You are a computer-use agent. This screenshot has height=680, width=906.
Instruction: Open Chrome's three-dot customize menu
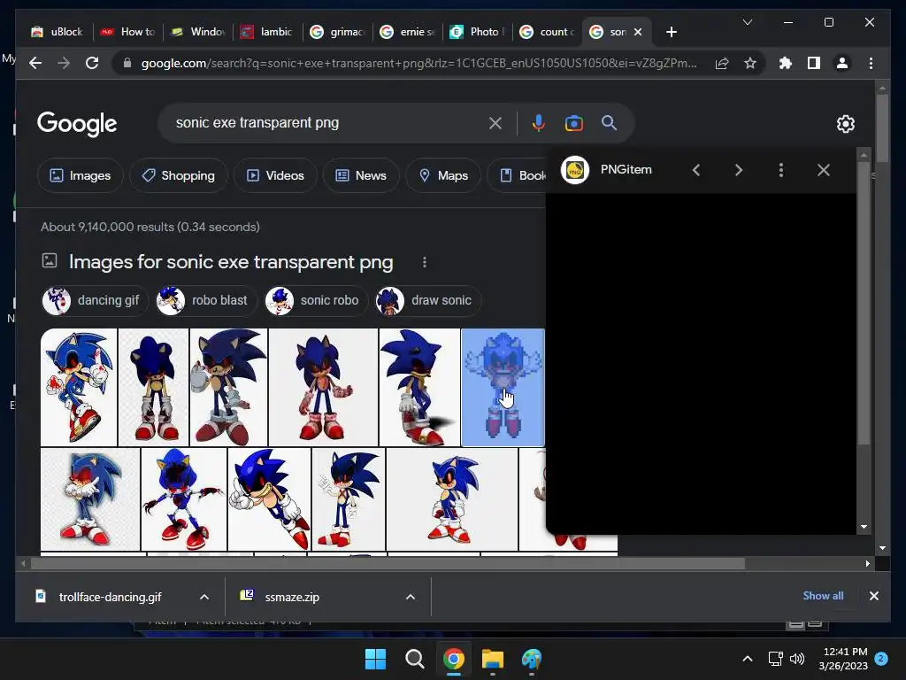pyautogui.click(x=871, y=63)
